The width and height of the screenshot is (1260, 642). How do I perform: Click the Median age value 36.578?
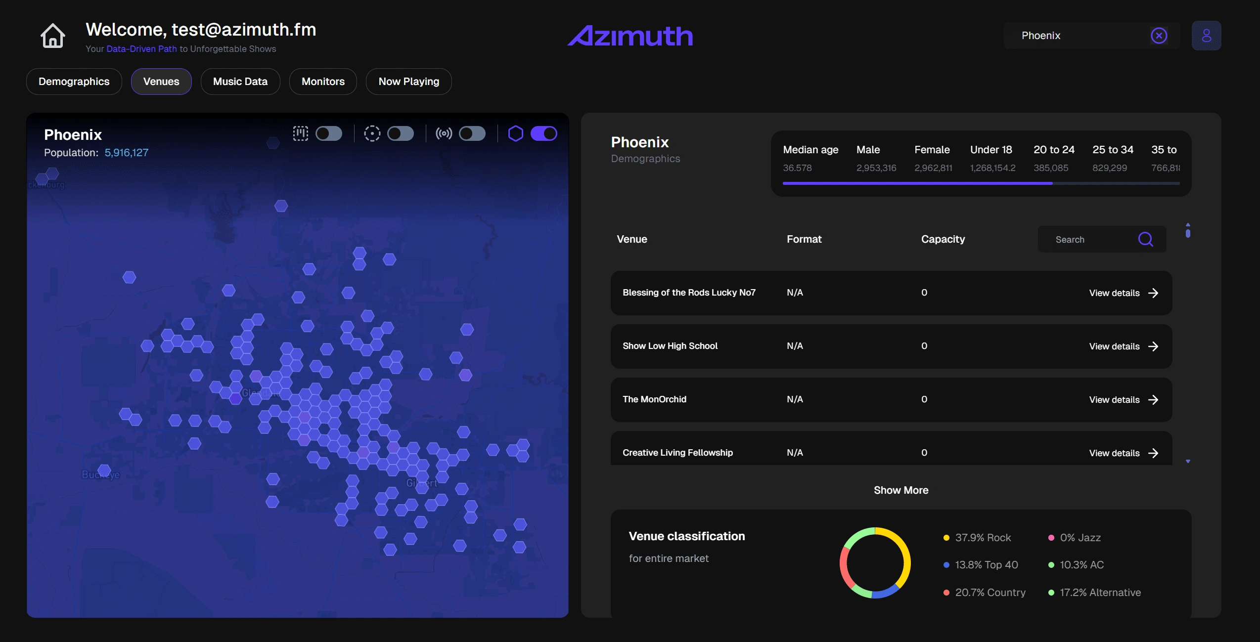tap(797, 168)
